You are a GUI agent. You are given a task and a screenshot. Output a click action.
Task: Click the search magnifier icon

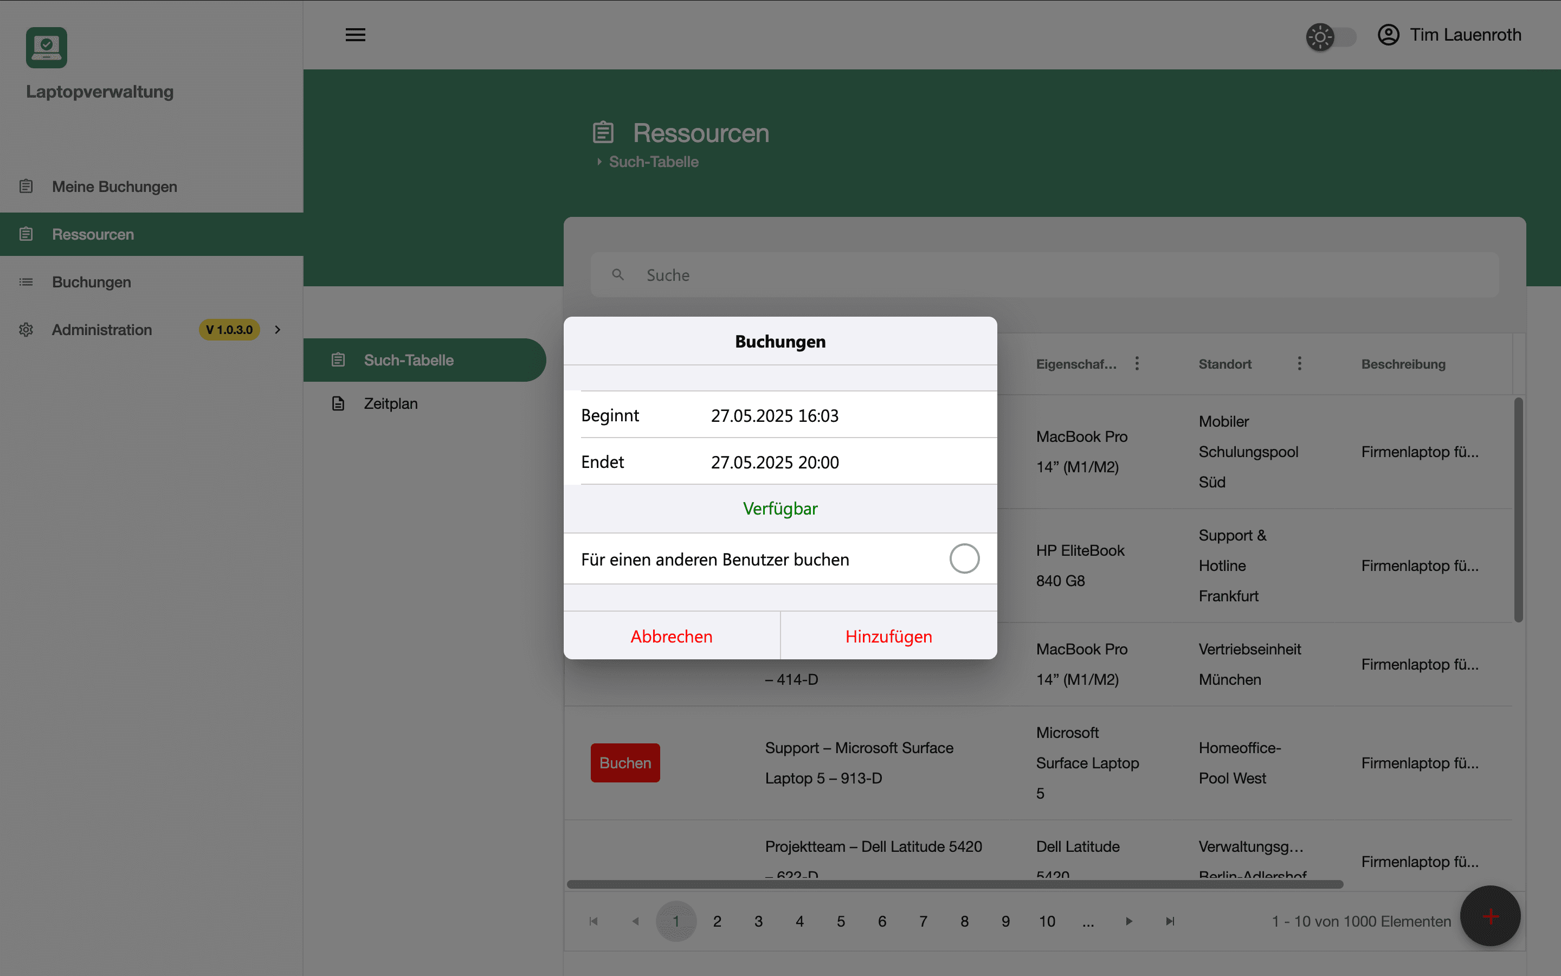pos(618,275)
